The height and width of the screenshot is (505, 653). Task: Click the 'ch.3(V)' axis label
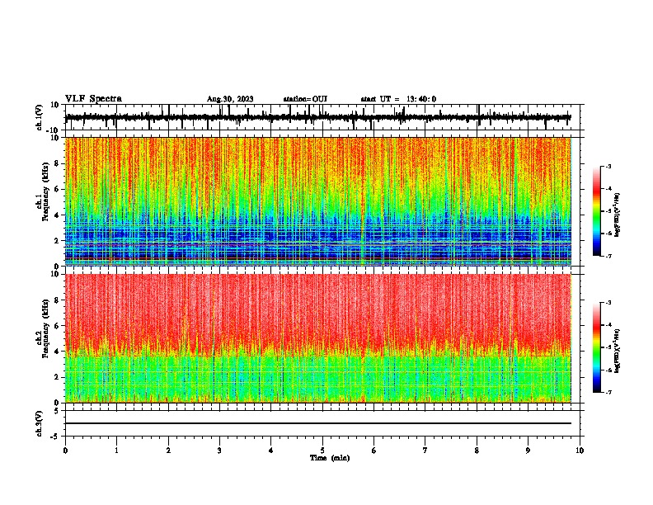(x=40, y=423)
